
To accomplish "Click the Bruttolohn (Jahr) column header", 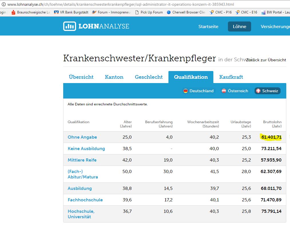I will (x=272, y=124).
